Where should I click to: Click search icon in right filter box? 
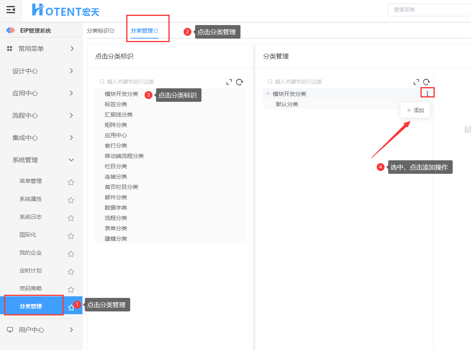click(270, 82)
